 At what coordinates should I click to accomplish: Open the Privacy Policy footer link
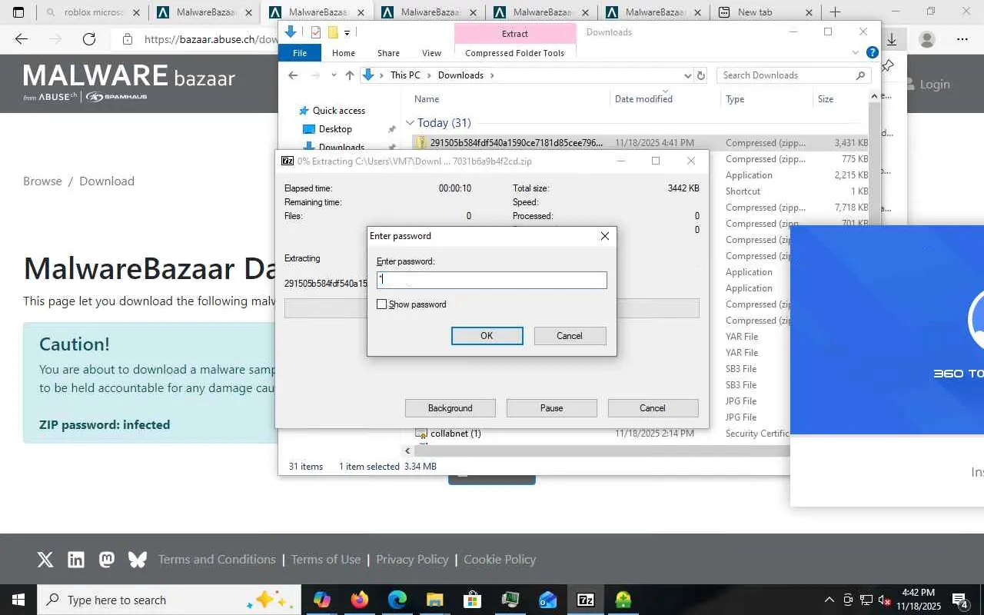[412, 560]
